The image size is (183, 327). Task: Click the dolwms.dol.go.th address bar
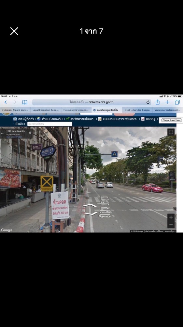pos(91,102)
